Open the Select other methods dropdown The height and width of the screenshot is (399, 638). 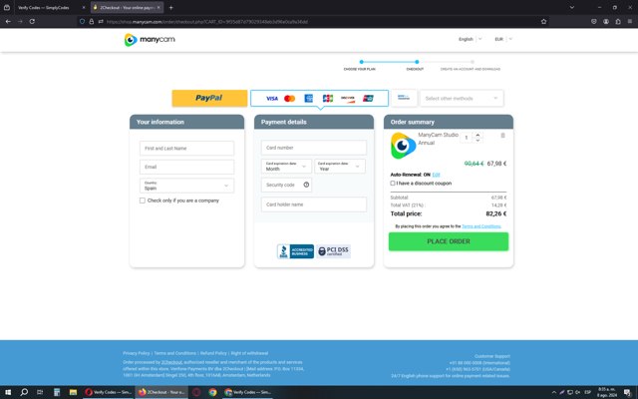click(x=462, y=98)
